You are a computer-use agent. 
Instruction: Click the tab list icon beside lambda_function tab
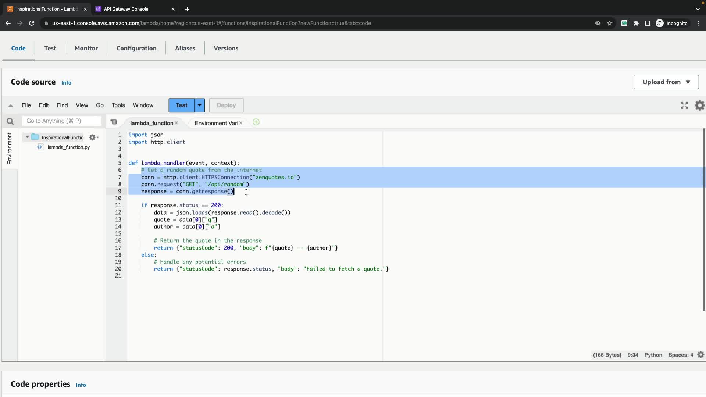[x=114, y=122]
